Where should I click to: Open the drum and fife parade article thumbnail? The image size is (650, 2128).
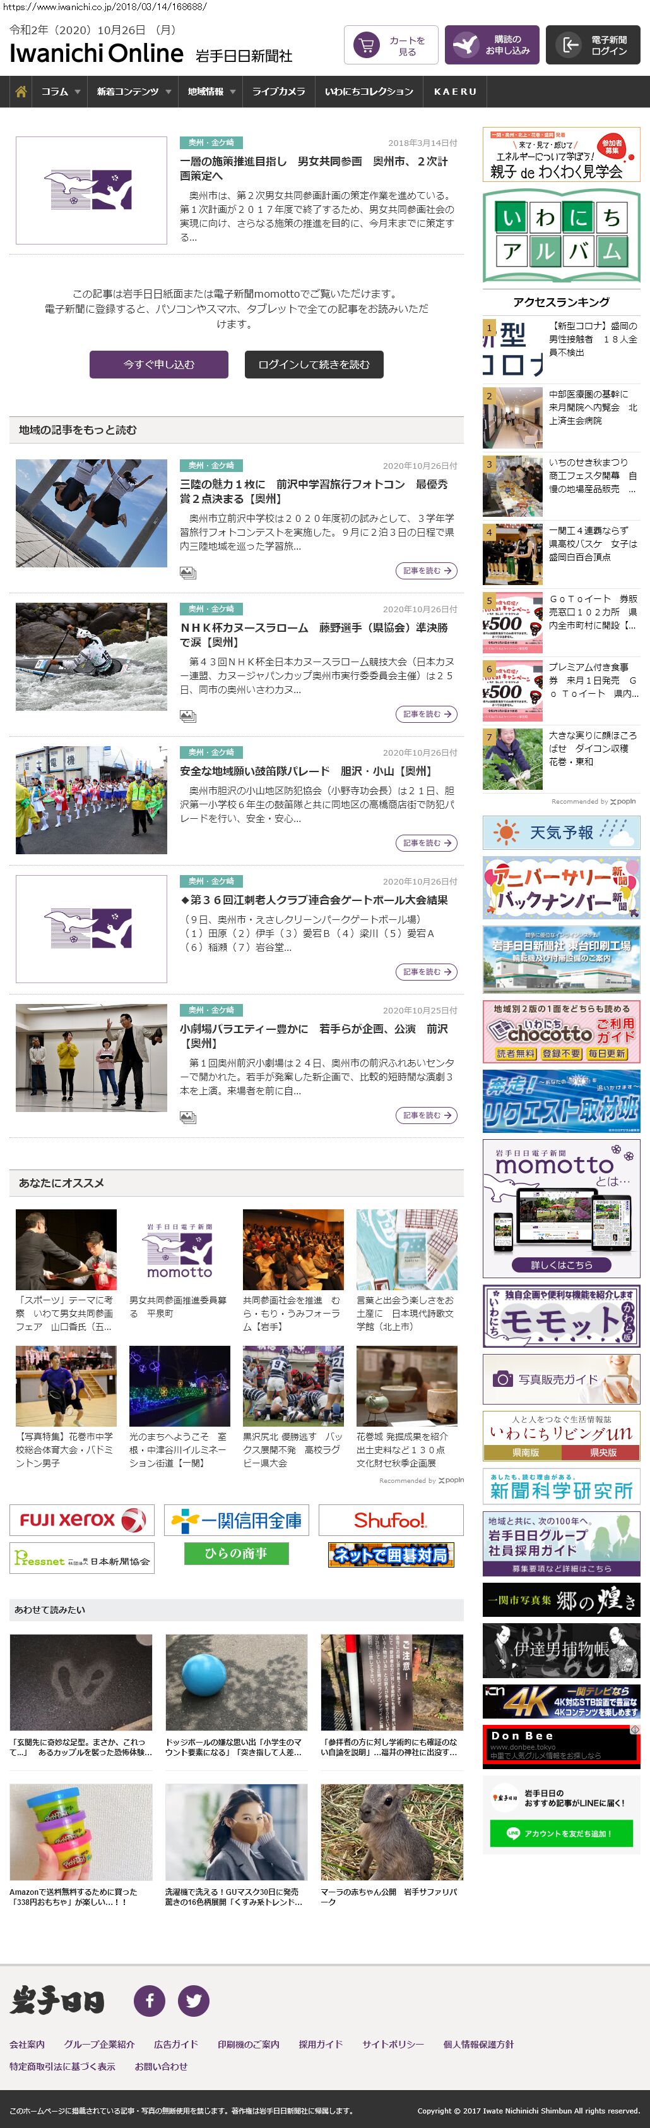(x=92, y=800)
